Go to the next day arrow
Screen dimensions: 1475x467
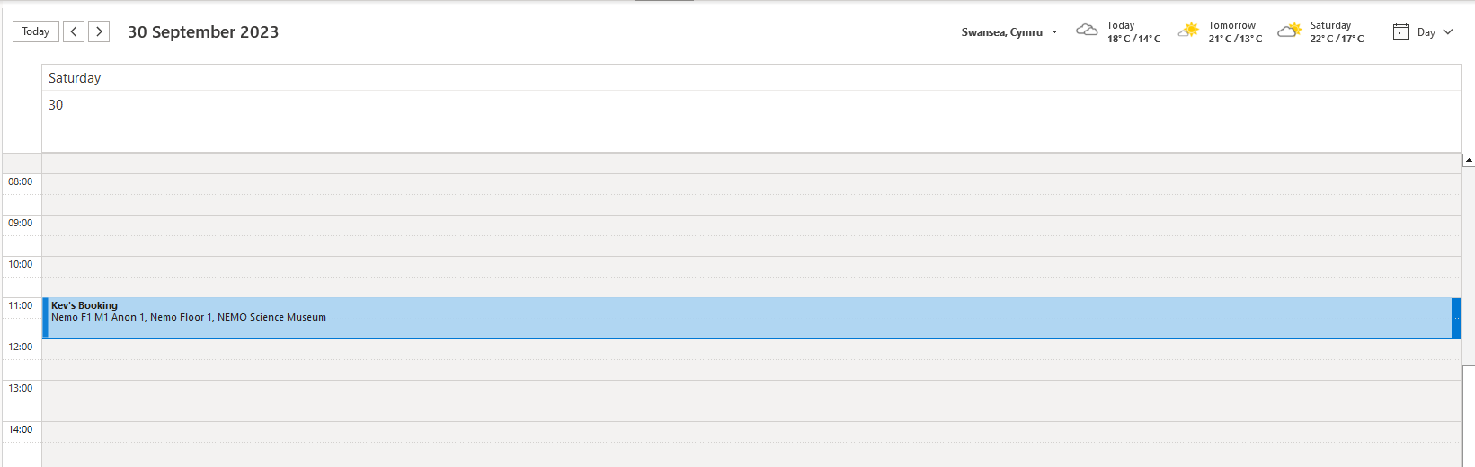point(99,31)
